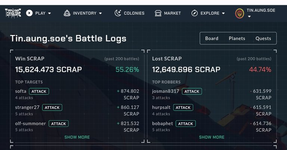Click the username olf-summoner

pos(30,124)
